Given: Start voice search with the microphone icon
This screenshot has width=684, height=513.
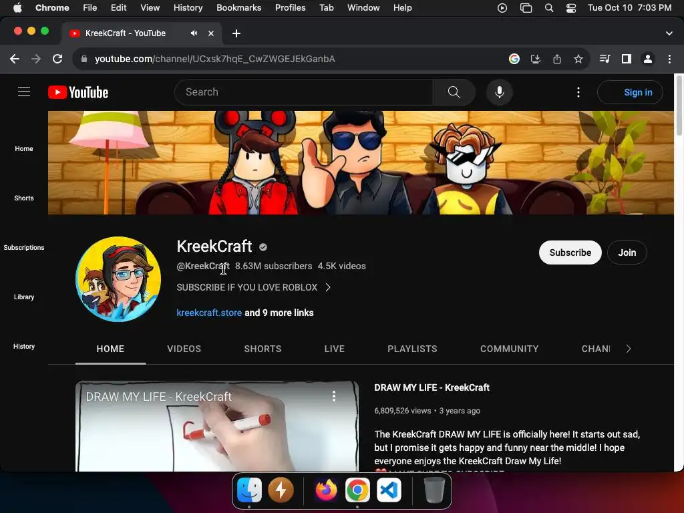Looking at the screenshot, I should (x=500, y=92).
